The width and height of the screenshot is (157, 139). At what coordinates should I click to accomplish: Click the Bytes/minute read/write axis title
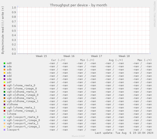point(3,30)
